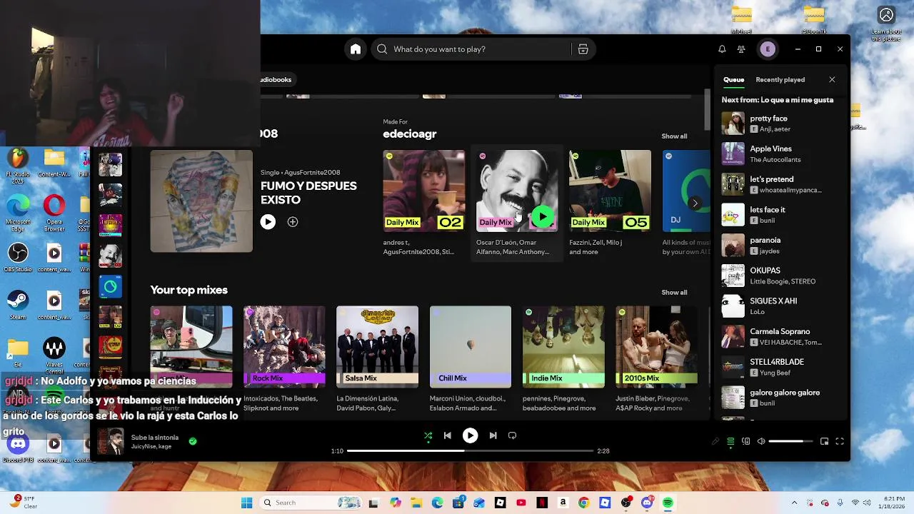
Task: Switch to the Queue tab
Action: coord(733,79)
